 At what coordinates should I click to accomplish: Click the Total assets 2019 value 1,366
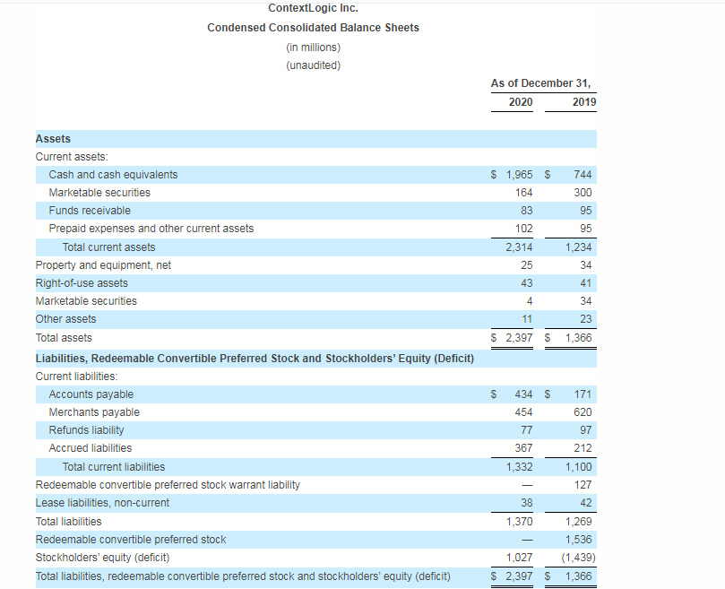[x=578, y=338]
